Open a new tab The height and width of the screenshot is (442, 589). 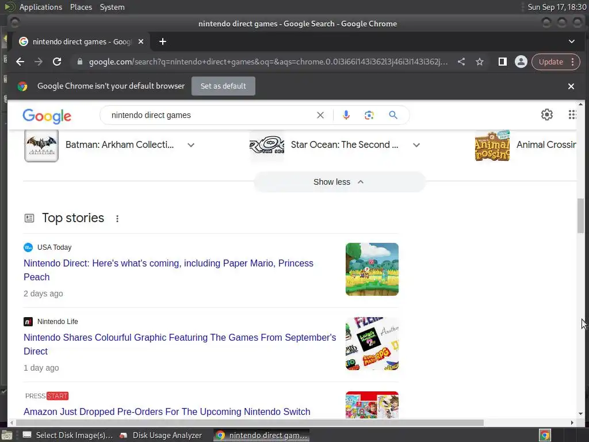[x=163, y=41]
